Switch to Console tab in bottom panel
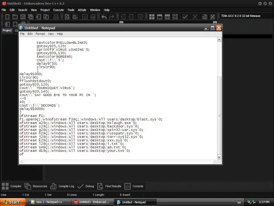The width and height of the screenshot is (274, 206). (134, 186)
